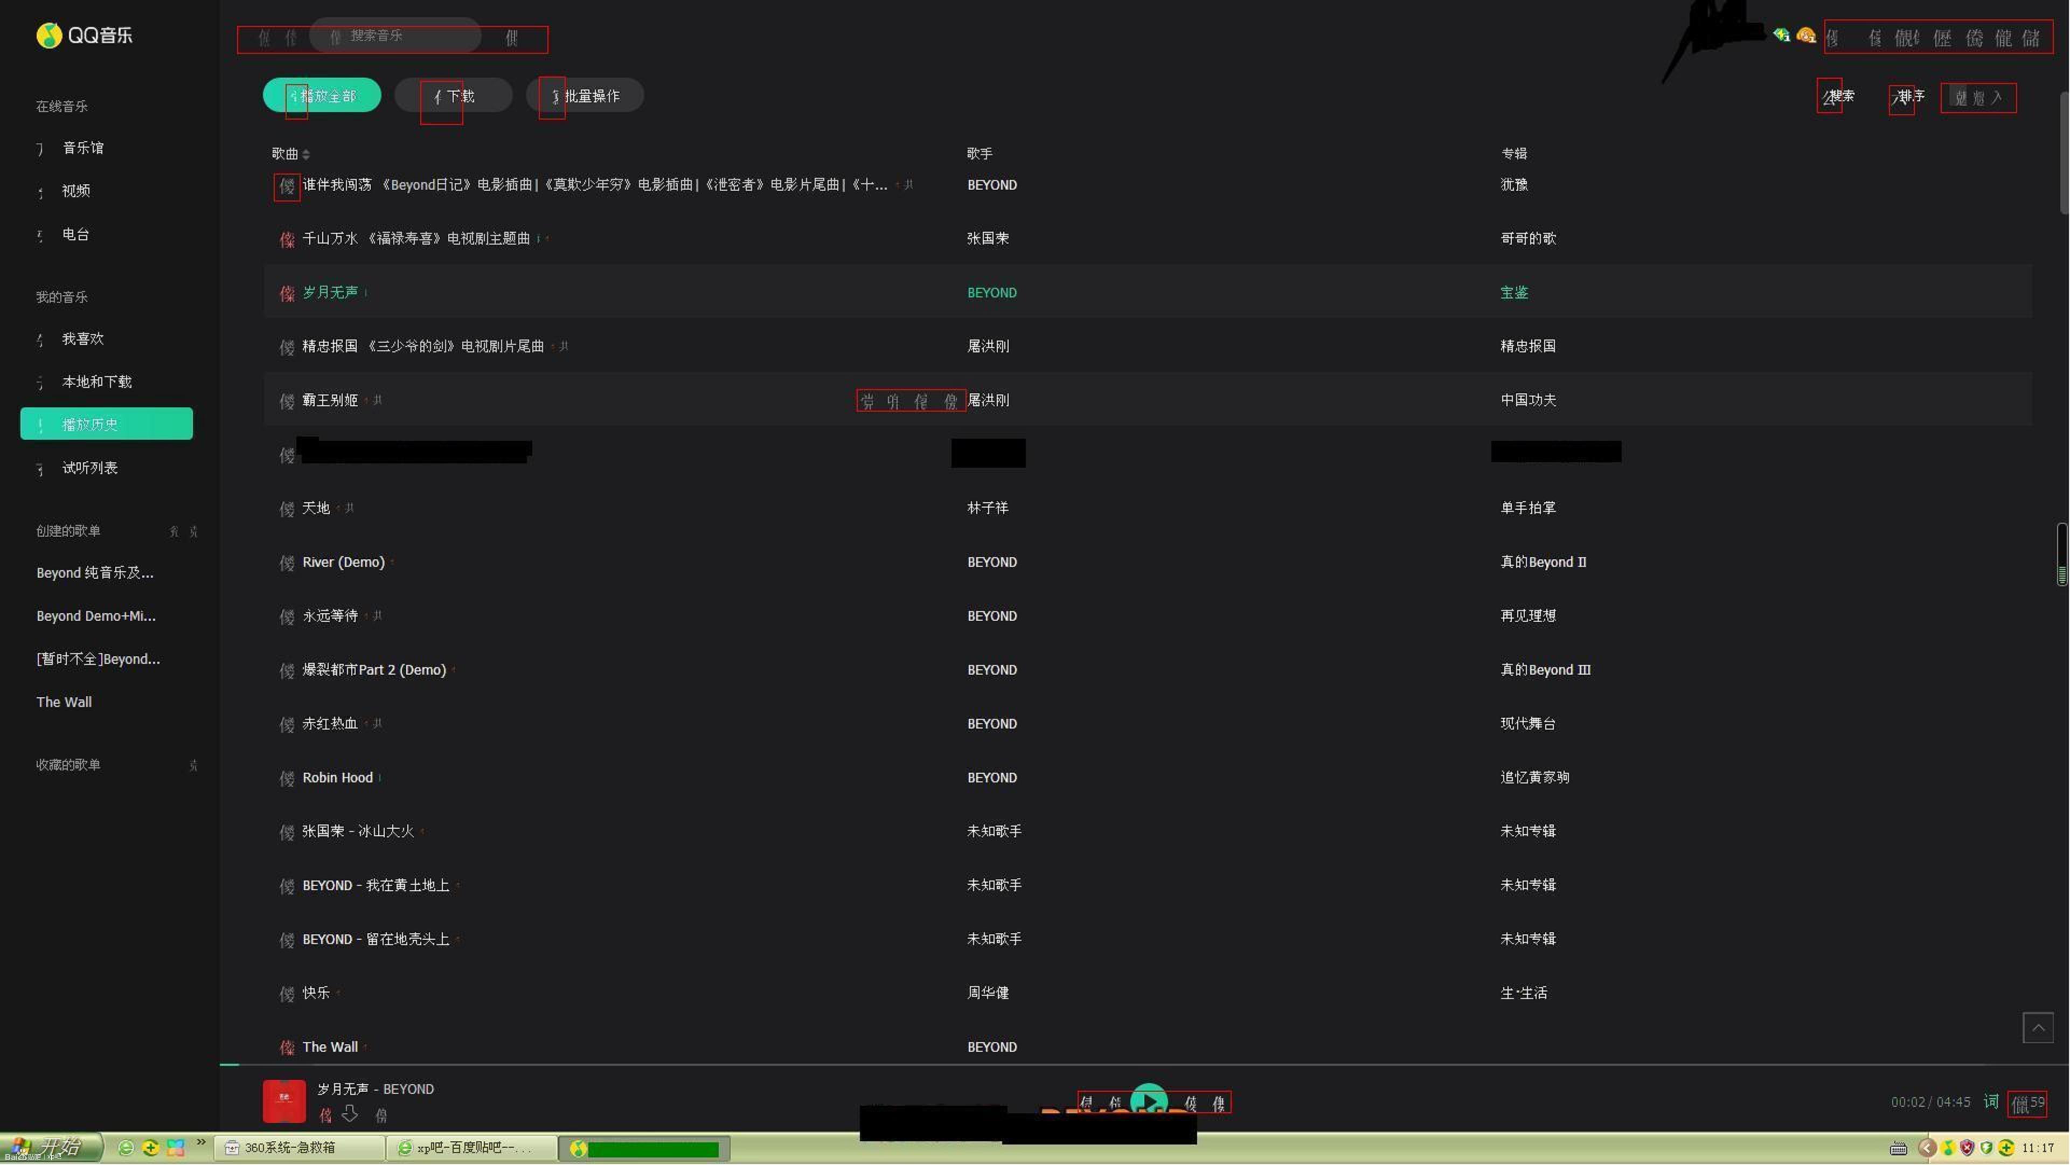Expand the 收藏的歌单 section arrow

tap(193, 766)
